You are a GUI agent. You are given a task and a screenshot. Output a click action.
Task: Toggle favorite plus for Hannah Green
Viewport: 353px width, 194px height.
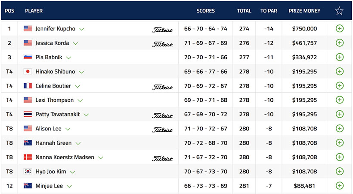(339, 143)
